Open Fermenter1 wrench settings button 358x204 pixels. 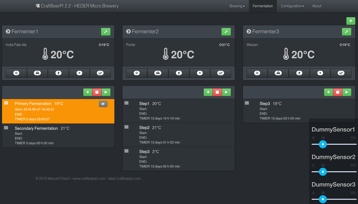point(106,32)
